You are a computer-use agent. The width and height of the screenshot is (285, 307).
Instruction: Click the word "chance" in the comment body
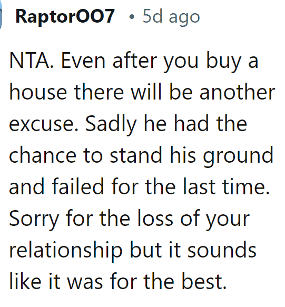[x=43, y=155]
